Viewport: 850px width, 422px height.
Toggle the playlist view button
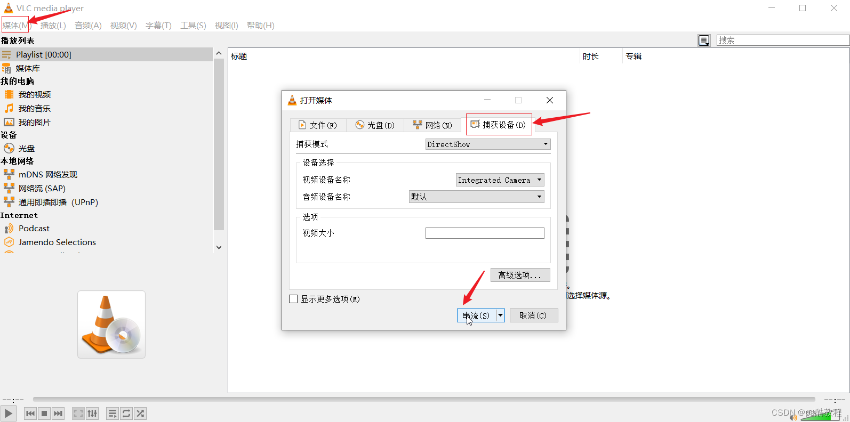tap(113, 413)
